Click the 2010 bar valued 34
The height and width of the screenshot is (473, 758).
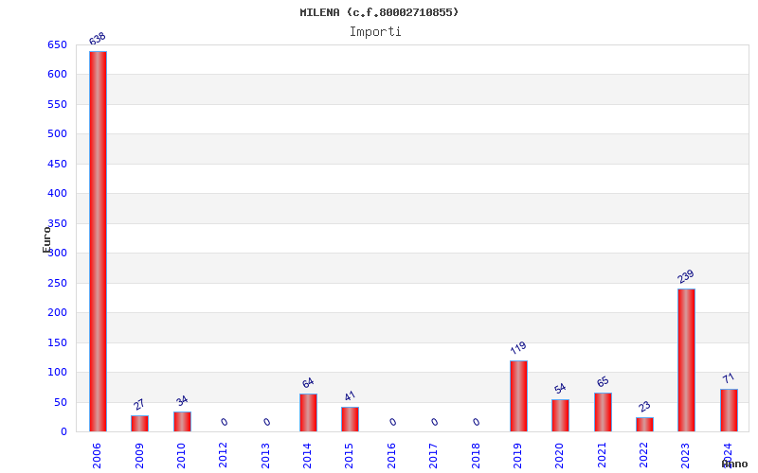(x=182, y=421)
